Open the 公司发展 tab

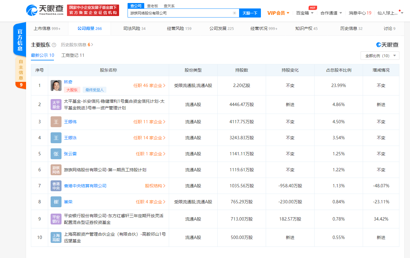tap(222, 28)
